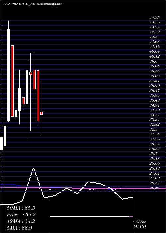Click the 35.43 price axis label
This screenshot has height=233, width=166.
(155, 100)
